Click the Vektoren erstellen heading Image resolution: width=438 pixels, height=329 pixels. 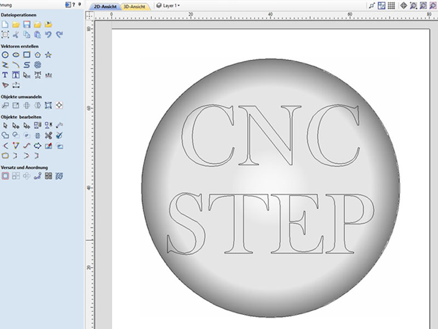[20, 46]
